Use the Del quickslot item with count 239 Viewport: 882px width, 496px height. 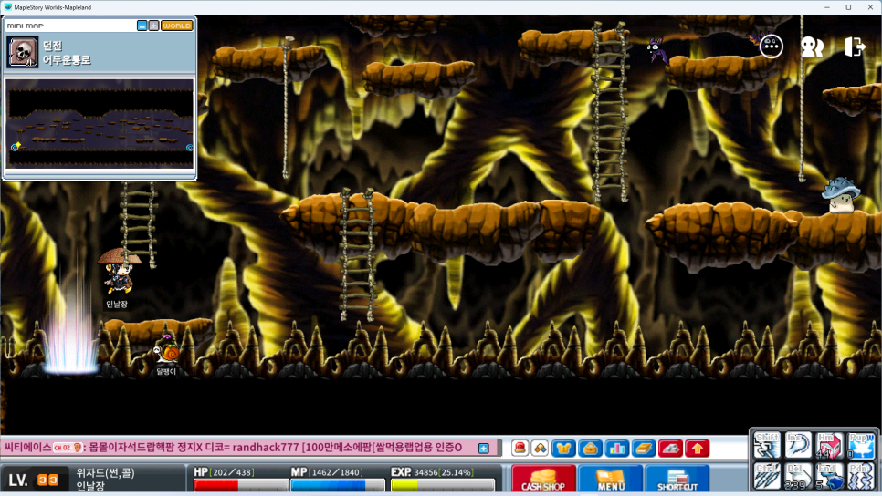(798, 476)
